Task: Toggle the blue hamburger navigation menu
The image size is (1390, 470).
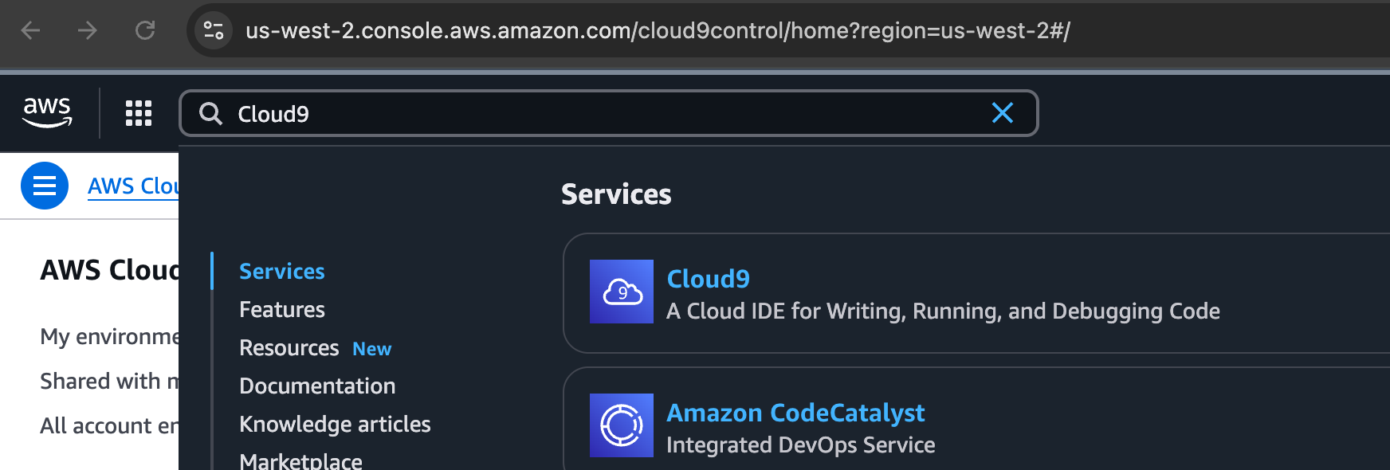Action: (x=45, y=186)
